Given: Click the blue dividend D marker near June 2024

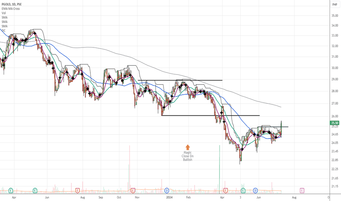Looking at the screenshot, I should click(x=255, y=191).
